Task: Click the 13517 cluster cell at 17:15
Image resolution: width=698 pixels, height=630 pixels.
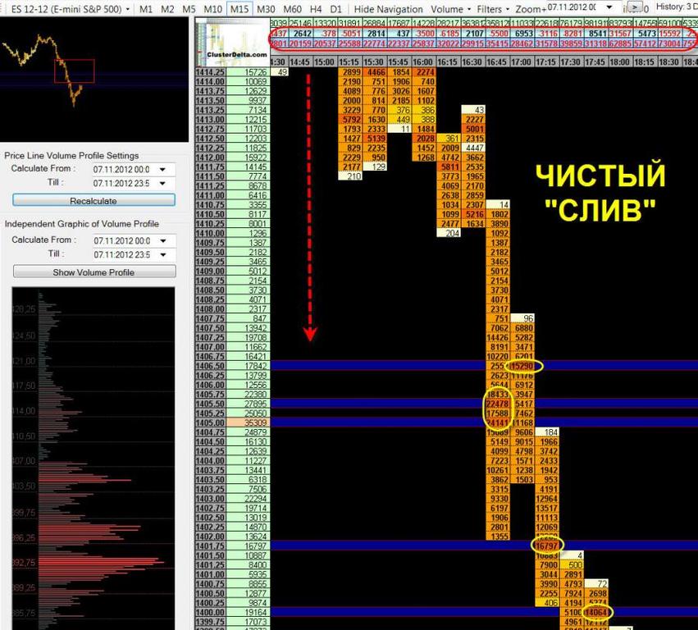Action: click(547, 508)
